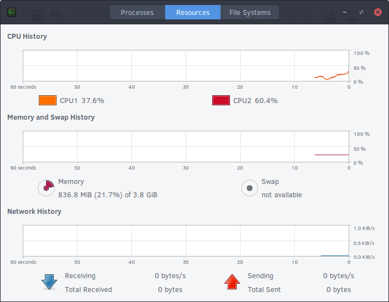Image resolution: width=389 pixels, height=302 pixels.
Task: Open the dropdown arrow beside the app icon
Action: (23, 14)
